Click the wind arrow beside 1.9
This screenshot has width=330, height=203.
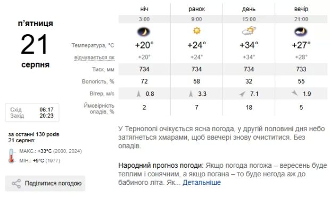coord(295,93)
